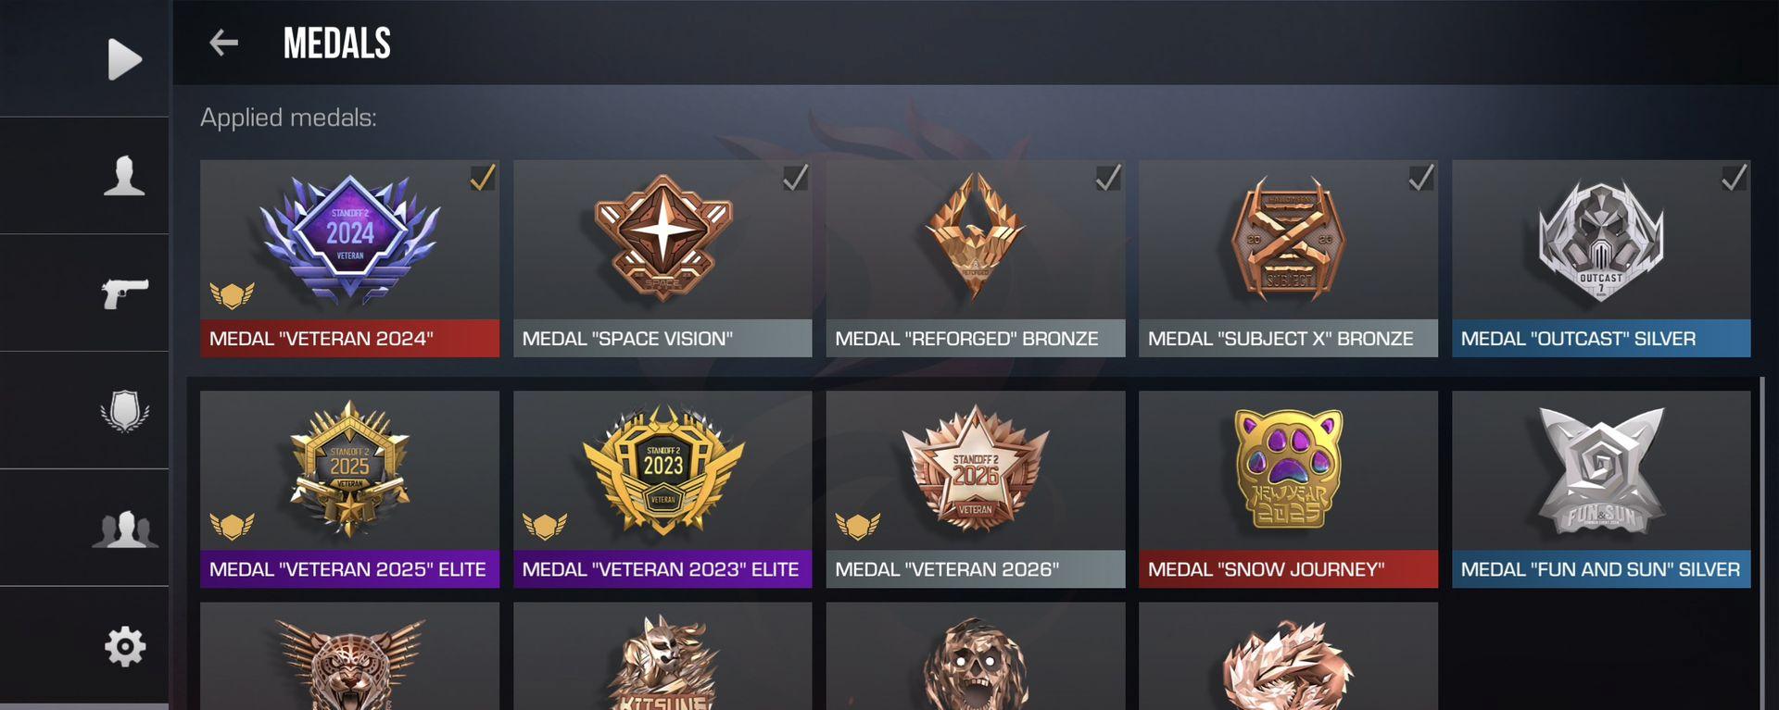Image resolution: width=1779 pixels, height=710 pixels.
Task: Uncheck the Veteran 2024 applied medal checkbox
Action: click(x=482, y=178)
